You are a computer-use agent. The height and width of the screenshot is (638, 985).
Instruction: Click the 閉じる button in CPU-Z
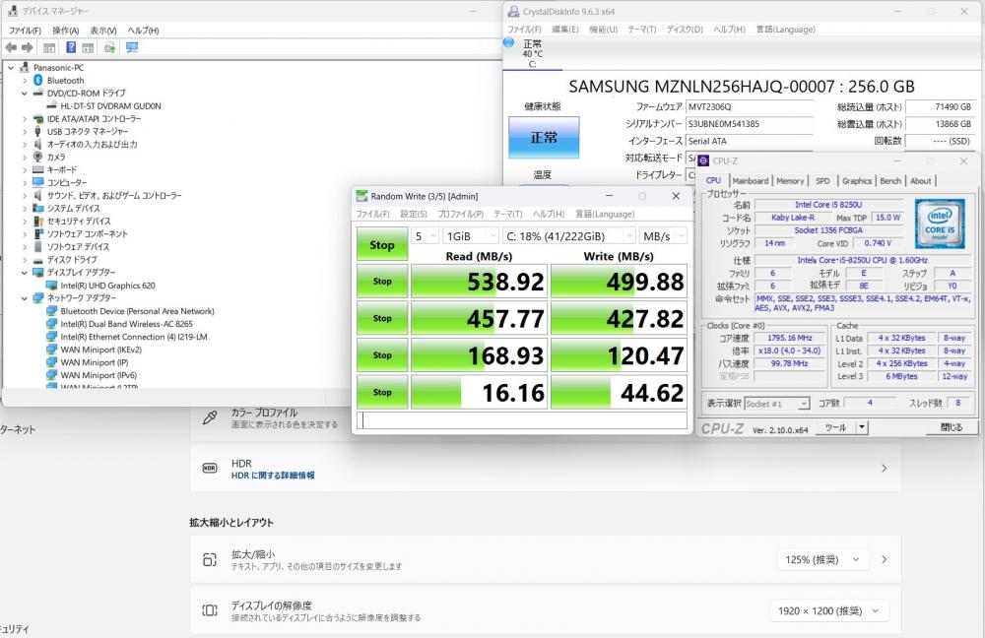(952, 427)
